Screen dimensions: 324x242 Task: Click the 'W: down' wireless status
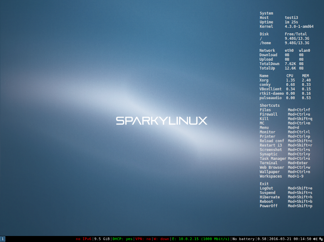point(161,239)
